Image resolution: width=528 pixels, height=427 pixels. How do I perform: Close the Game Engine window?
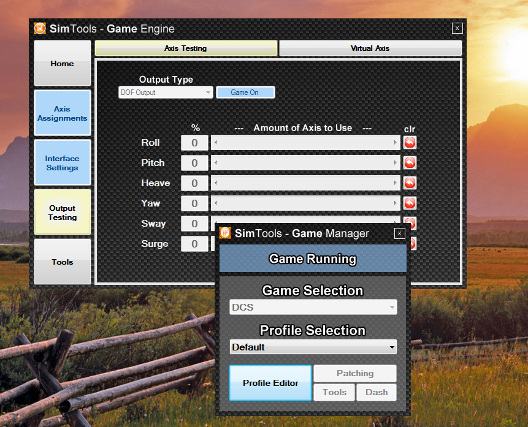click(x=457, y=28)
